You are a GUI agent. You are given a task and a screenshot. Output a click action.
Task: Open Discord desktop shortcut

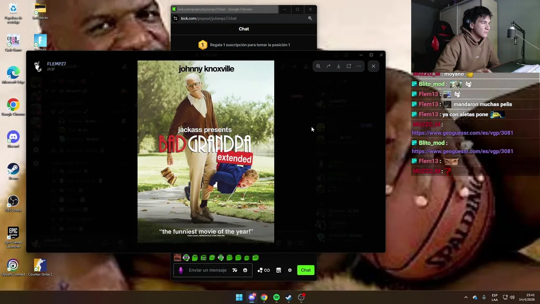pos(13,140)
